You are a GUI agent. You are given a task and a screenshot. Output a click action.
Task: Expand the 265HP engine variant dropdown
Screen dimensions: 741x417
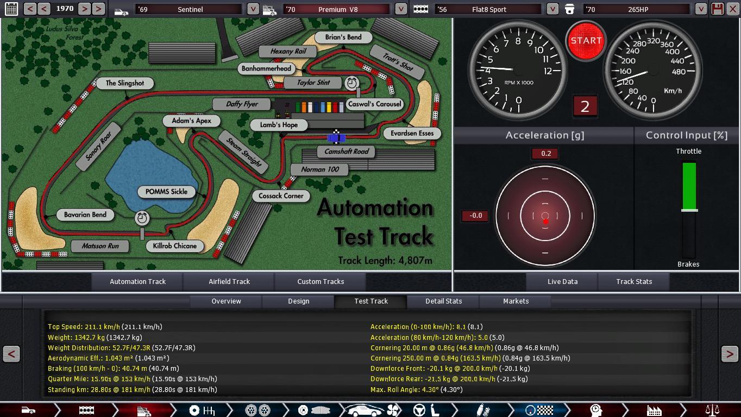coord(701,9)
